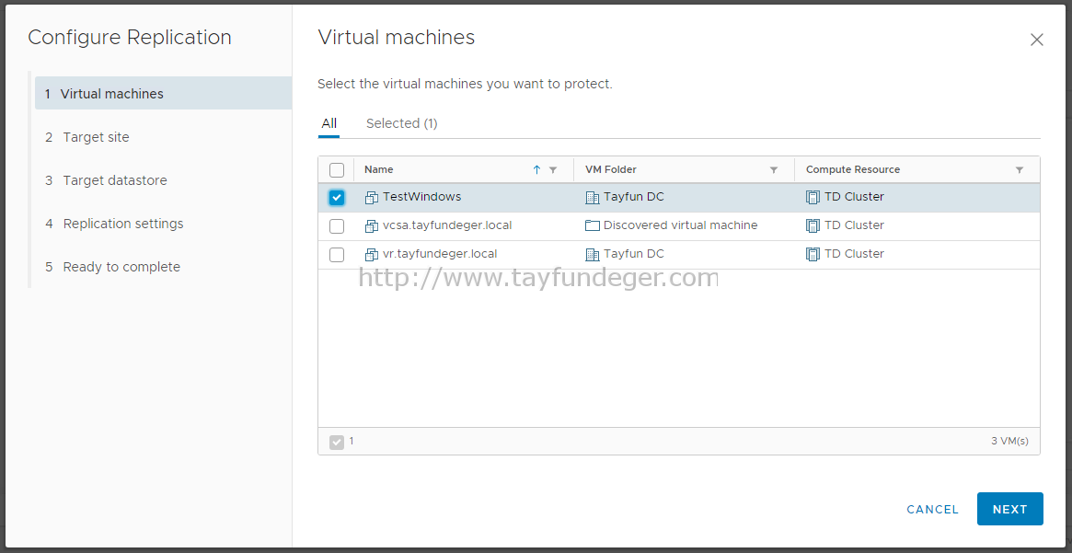Click the VM icon beside vcsa.tayfundeger.local
This screenshot has width=1072, height=553.
point(371,226)
